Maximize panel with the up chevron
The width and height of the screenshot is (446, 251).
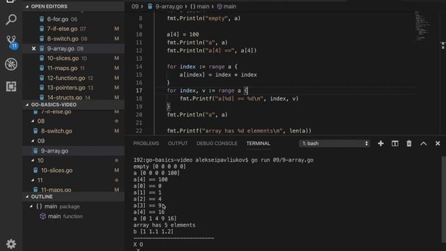[423, 144]
